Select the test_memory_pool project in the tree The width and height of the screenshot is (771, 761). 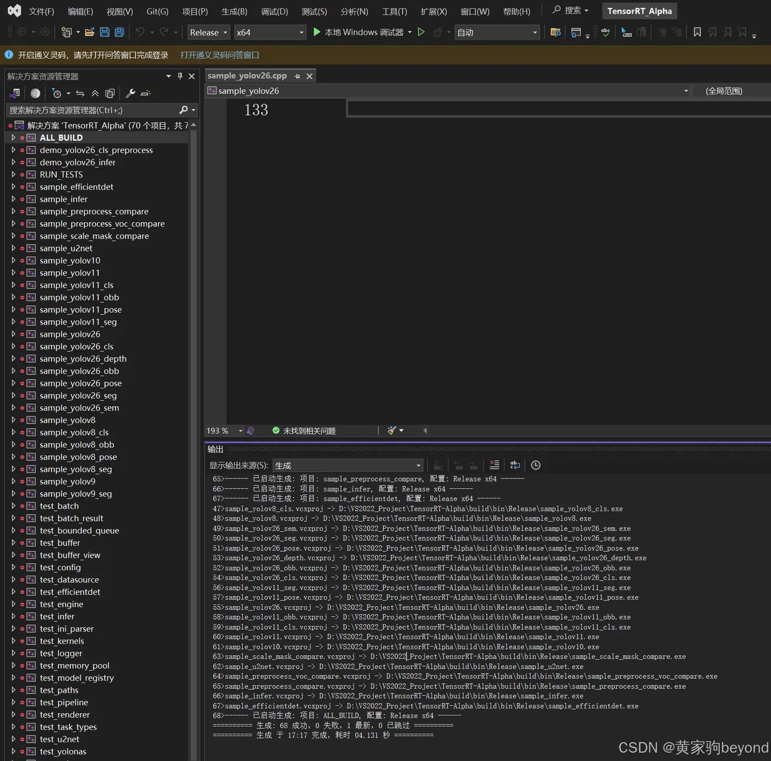click(74, 666)
